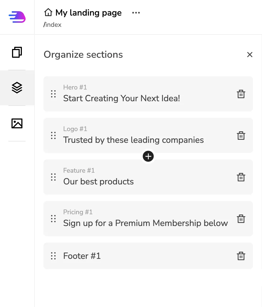Click the Hero #1 drag handle

(x=53, y=94)
